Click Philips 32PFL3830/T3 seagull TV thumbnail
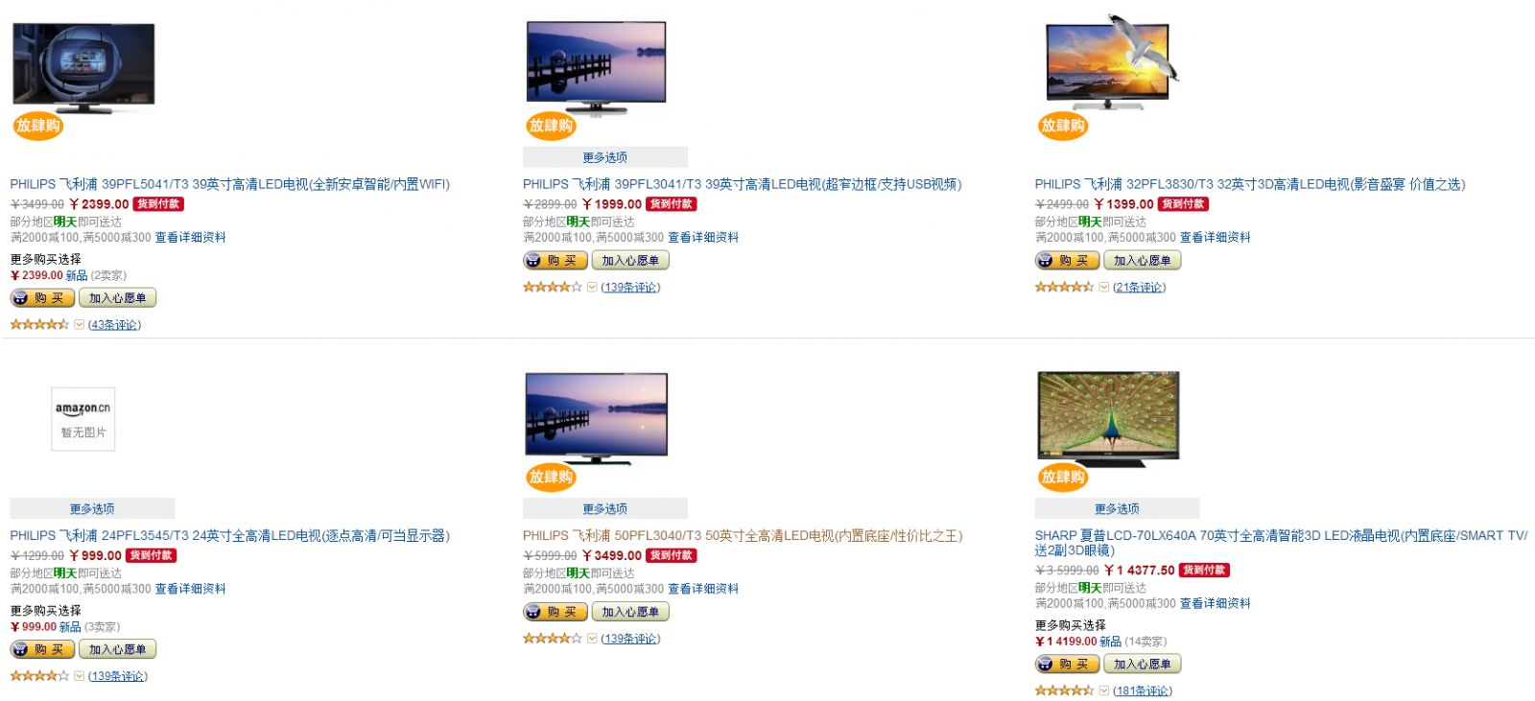 pos(1111,63)
